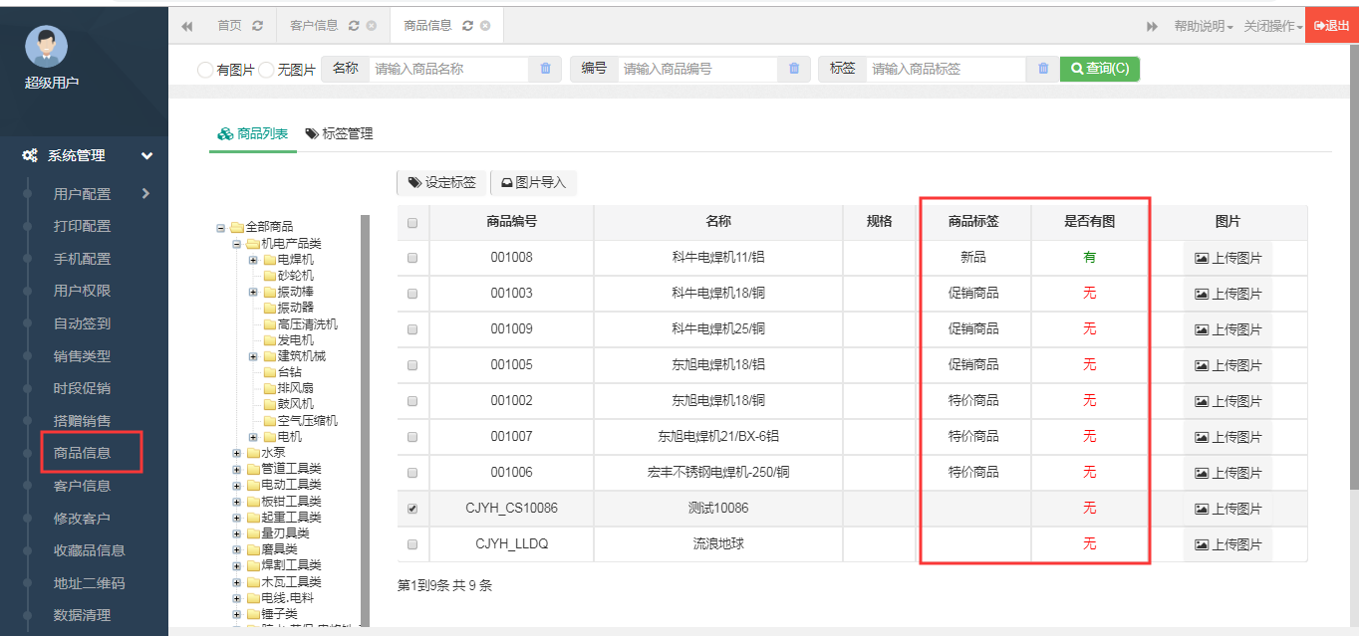1359x636 pixels.
Task: Open the 关闭操作 dropdown menu
Action: [x=1272, y=26]
